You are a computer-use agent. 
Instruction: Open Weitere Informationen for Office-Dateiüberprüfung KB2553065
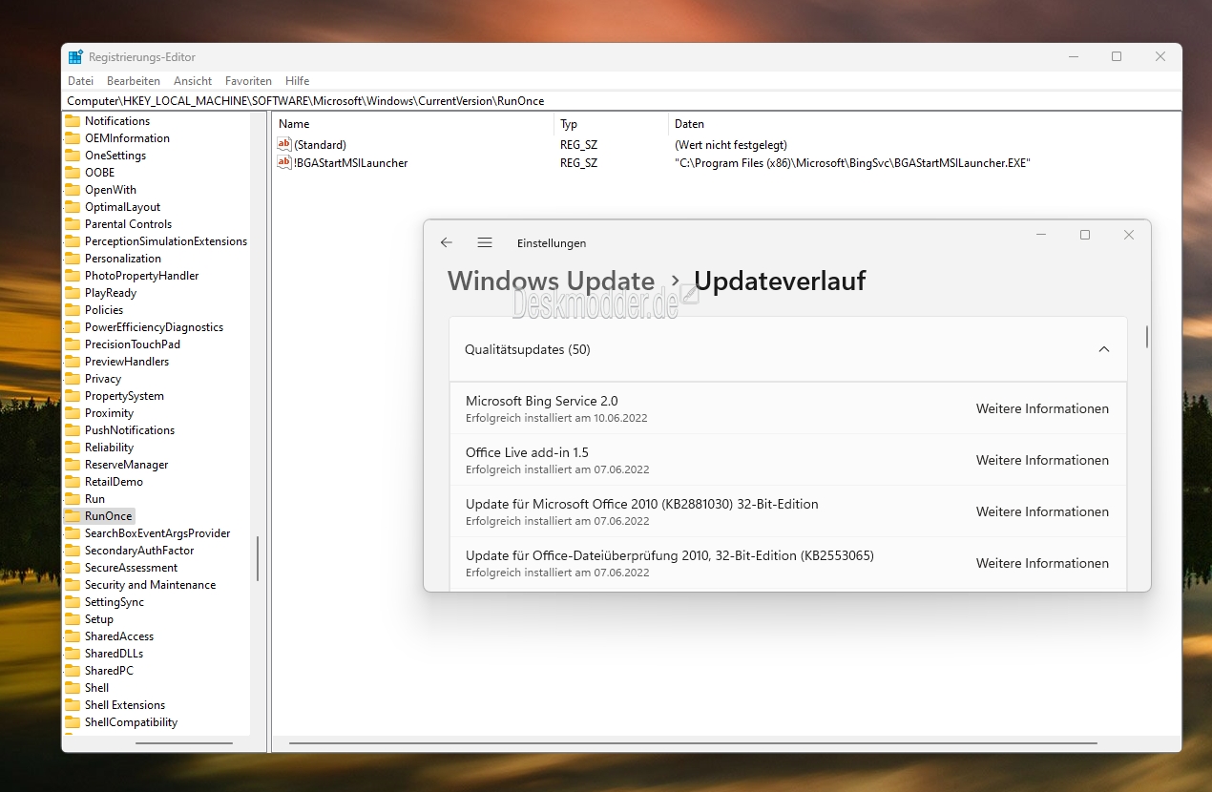[x=1042, y=563]
